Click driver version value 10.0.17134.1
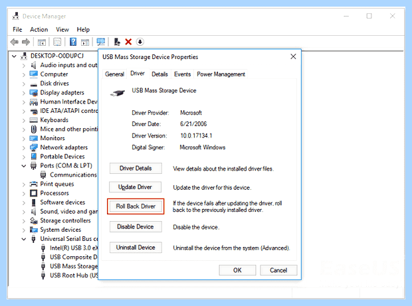The height and width of the screenshot is (306, 412). 196,135
